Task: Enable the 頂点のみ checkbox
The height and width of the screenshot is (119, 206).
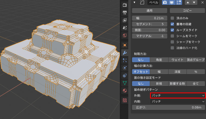Action: [x=172, y=18]
